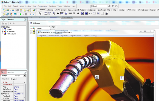Select the Frames component icon
Screen dimensions: 159x101
[x=46, y=13]
